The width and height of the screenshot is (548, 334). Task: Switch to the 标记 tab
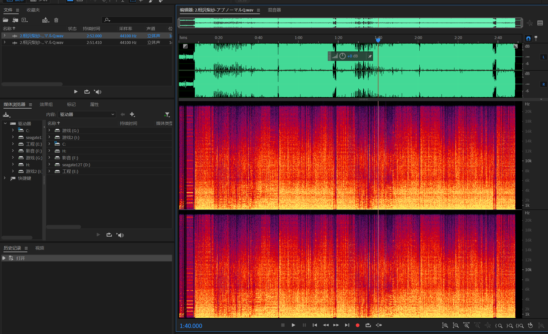(71, 105)
